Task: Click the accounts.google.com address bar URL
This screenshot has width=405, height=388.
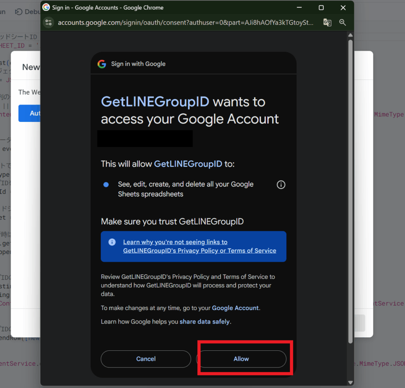Action: point(185,23)
